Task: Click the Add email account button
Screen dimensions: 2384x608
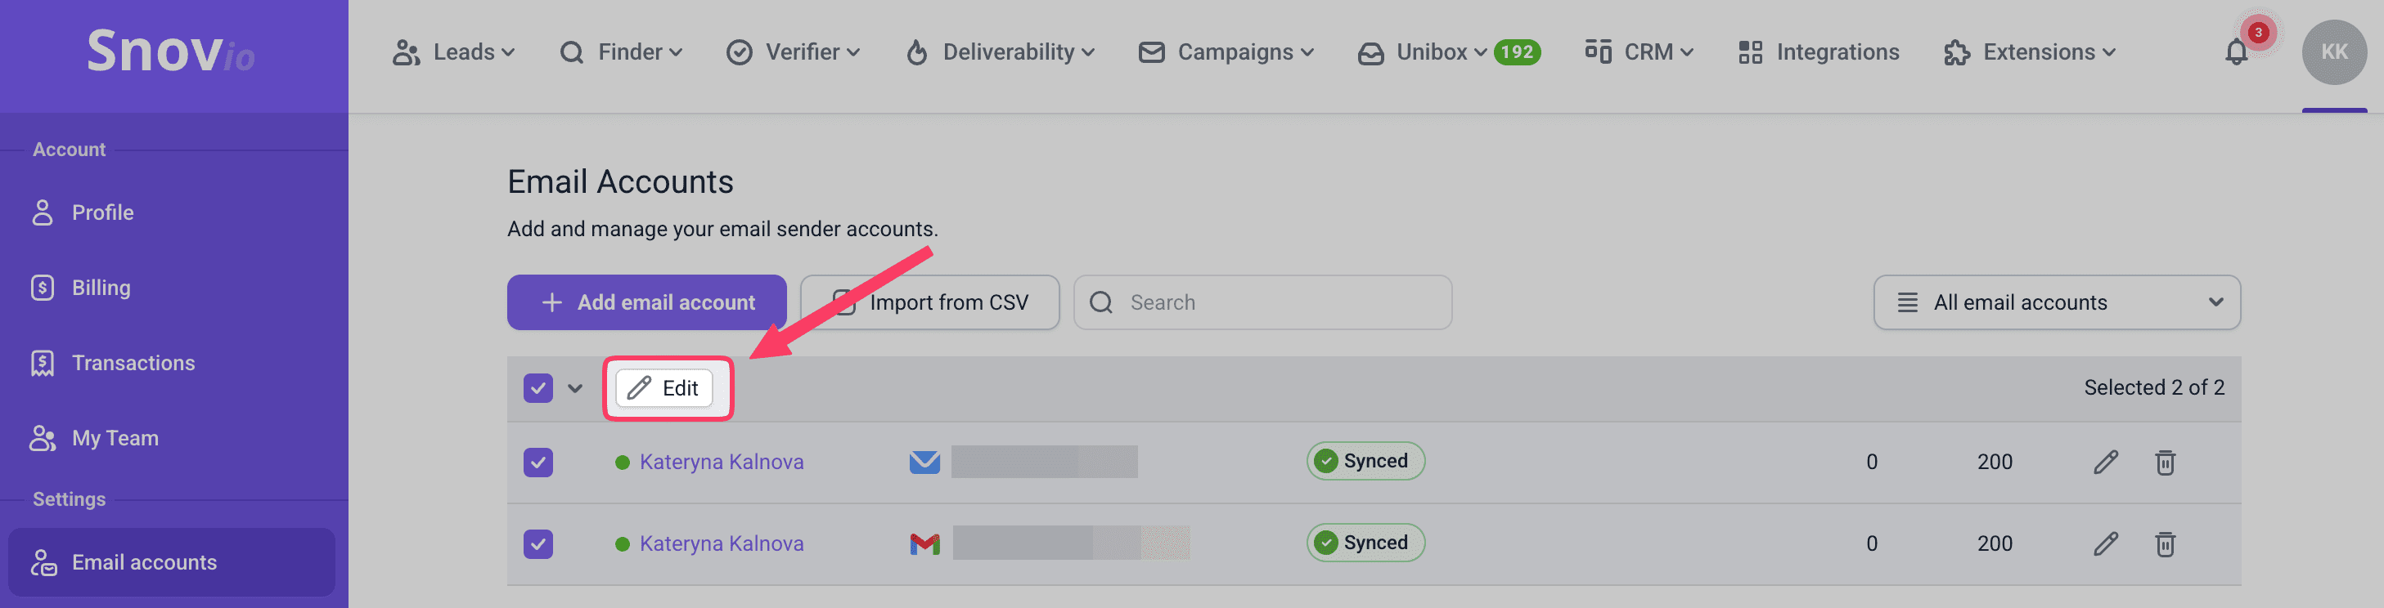Action: click(x=646, y=302)
